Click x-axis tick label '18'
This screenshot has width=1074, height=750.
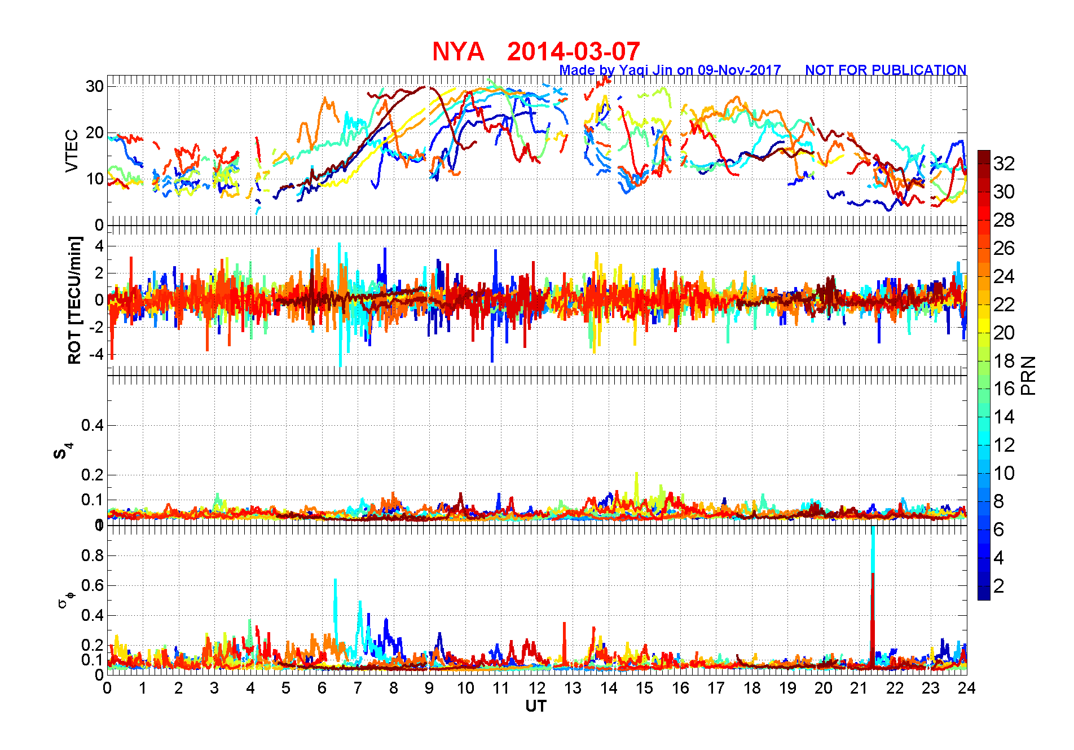[752, 688]
